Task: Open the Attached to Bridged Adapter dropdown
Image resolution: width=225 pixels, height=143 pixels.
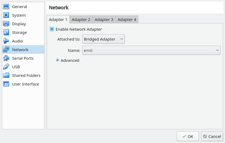Action: (103, 39)
